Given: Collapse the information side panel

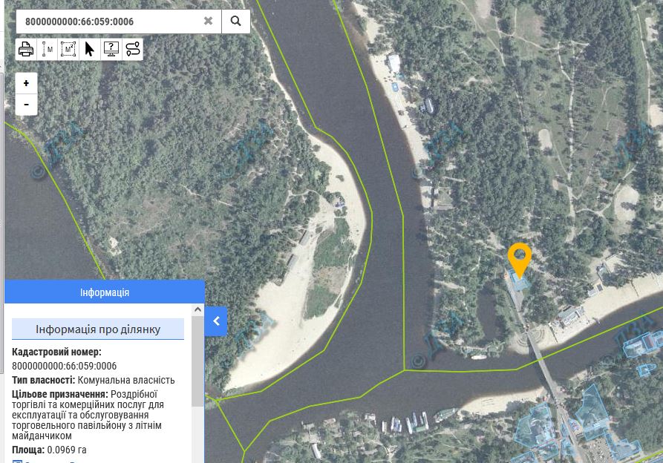Looking at the screenshot, I should click(216, 321).
